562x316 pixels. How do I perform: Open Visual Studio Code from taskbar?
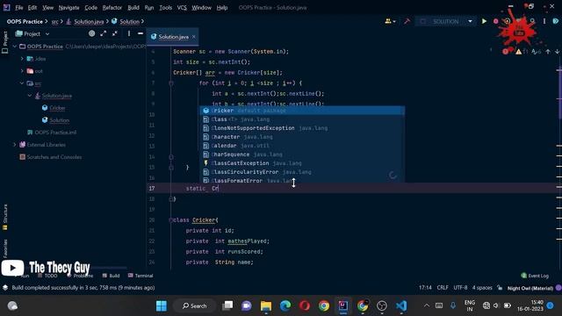pos(401,305)
